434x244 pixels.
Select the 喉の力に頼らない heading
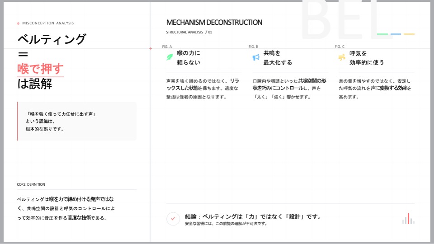(189, 58)
